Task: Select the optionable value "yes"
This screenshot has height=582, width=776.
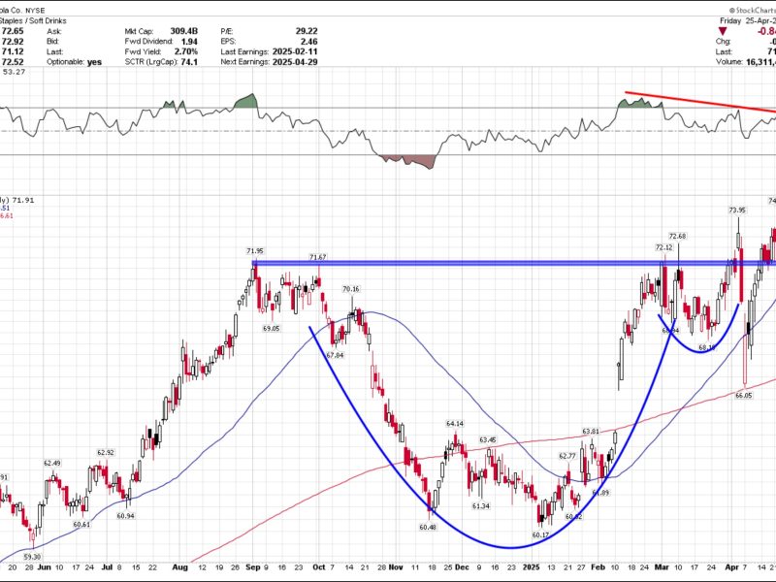Action: (94, 62)
